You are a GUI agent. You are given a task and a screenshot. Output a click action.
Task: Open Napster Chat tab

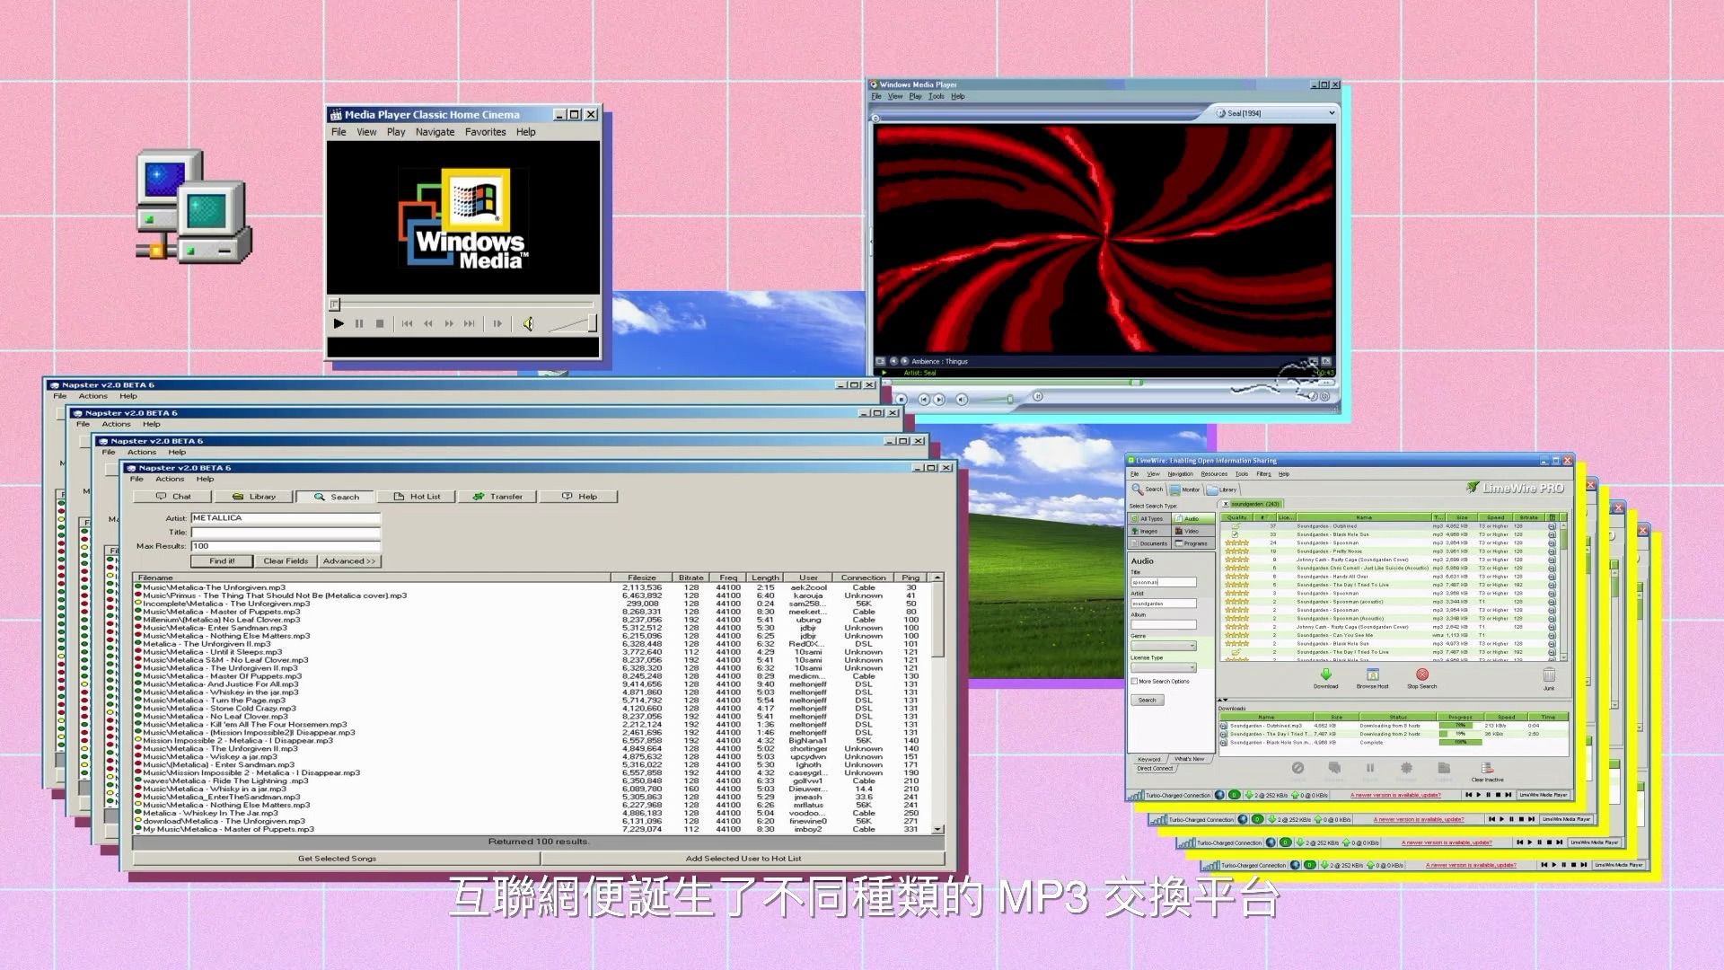click(x=172, y=497)
